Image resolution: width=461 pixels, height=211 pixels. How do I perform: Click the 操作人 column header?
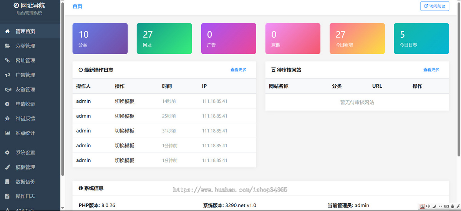coord(83,86)
